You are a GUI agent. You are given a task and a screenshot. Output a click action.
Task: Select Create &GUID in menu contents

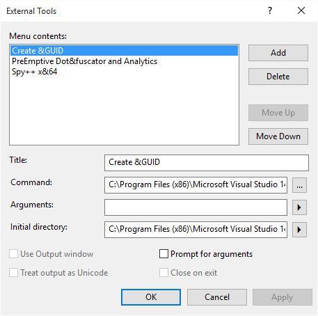[124, 51]
